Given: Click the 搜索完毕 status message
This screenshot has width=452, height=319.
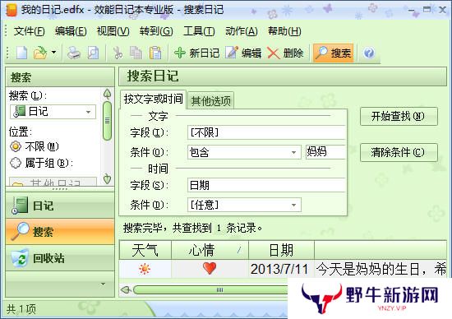Looking at the screenshot, I should tap(192, 228).
